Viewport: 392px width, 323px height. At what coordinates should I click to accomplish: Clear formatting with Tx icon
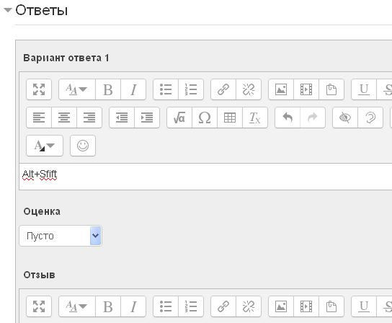click(x=255, y=118)
